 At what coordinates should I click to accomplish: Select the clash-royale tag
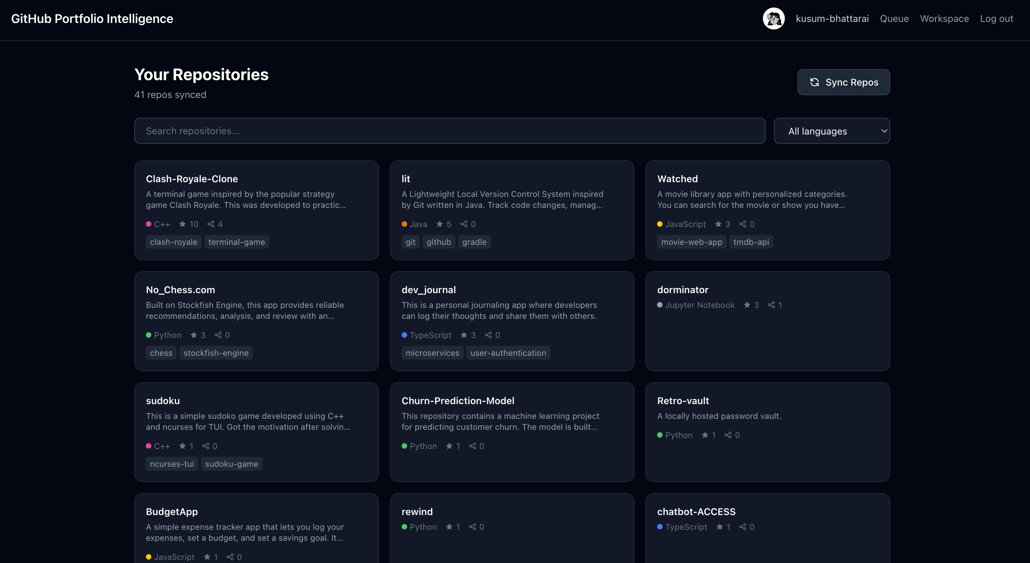[x=174, y=241]
